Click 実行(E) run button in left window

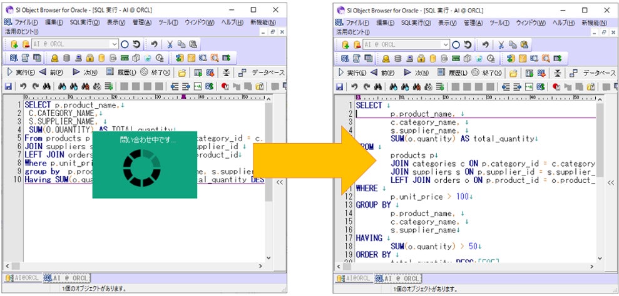21,72
